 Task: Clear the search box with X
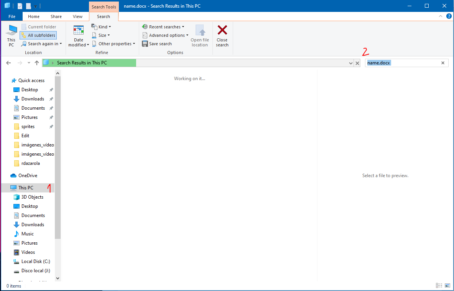tap(443, 63)
